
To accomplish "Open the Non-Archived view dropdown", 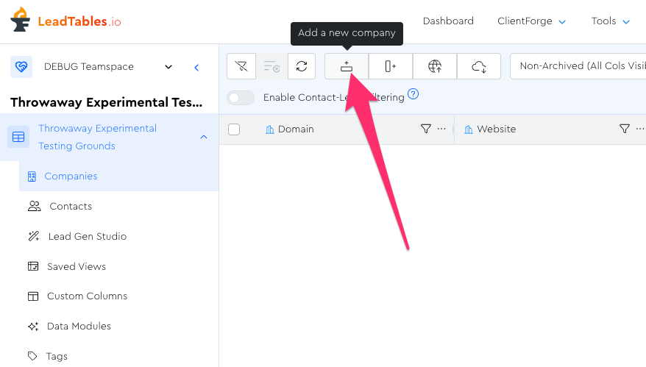I will click(578, 66).
